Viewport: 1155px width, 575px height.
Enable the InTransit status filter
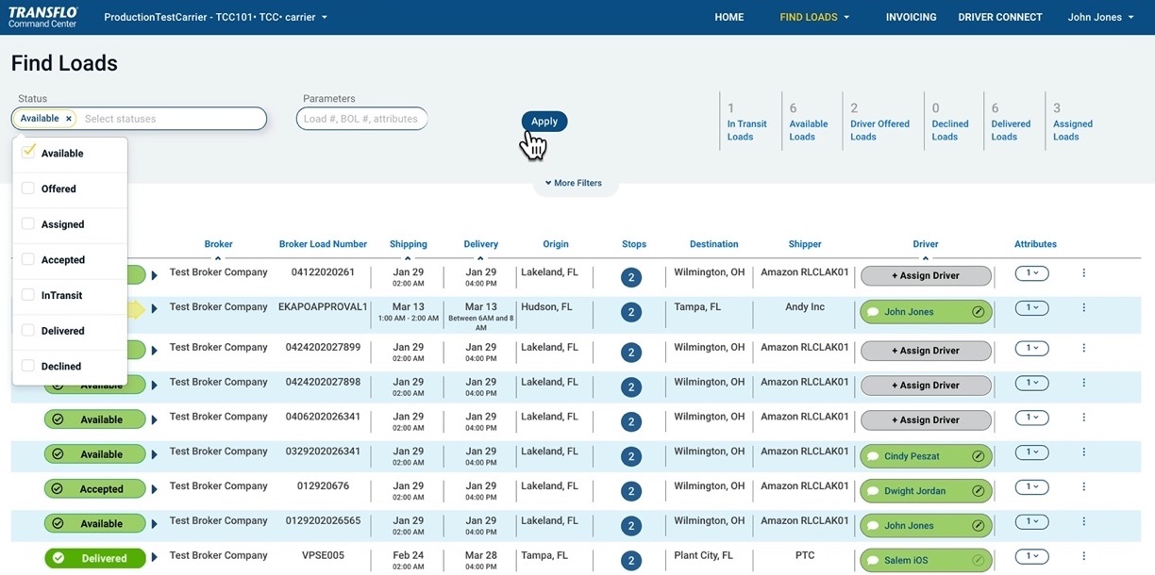26,295
